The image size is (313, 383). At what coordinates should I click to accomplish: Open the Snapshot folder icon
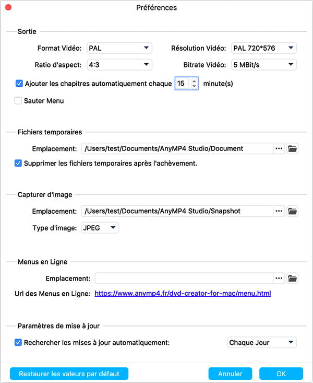[x=293, y=211]
